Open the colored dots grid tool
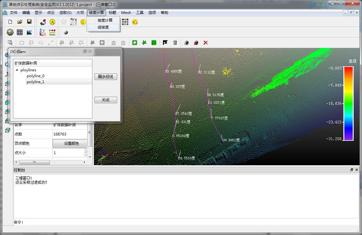 (125, 22)
